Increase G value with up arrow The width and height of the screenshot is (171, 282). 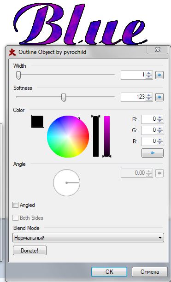coord(159,129)
